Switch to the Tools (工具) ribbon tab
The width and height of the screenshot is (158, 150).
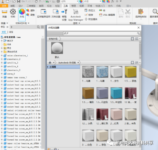pyautogui.click(x=65, y=6)
